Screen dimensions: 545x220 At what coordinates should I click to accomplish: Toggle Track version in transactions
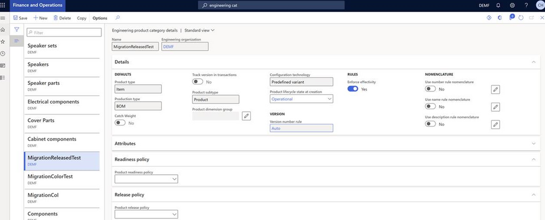coord(198,82)
